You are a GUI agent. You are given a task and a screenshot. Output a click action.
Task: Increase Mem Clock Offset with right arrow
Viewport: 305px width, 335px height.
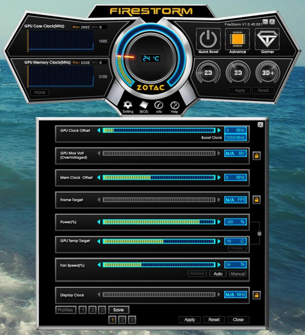pos(219,177)
